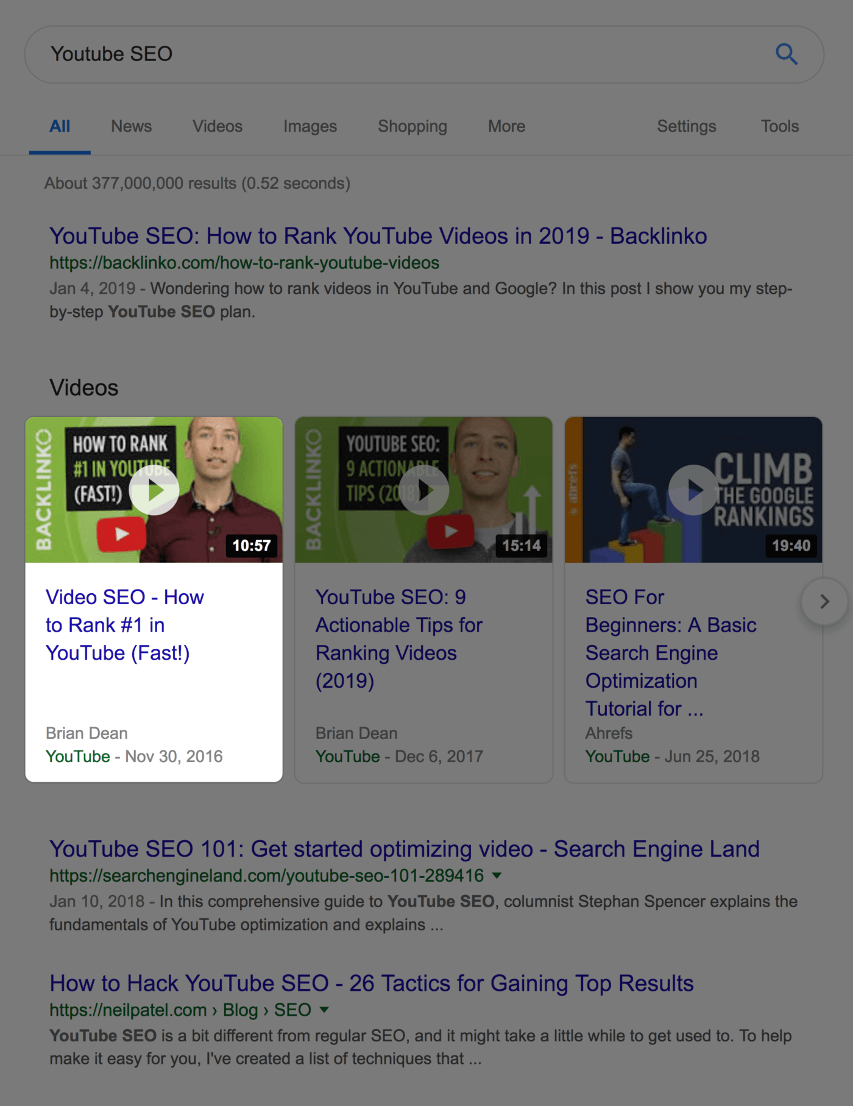Click Brian Dean on first video card

87,733
